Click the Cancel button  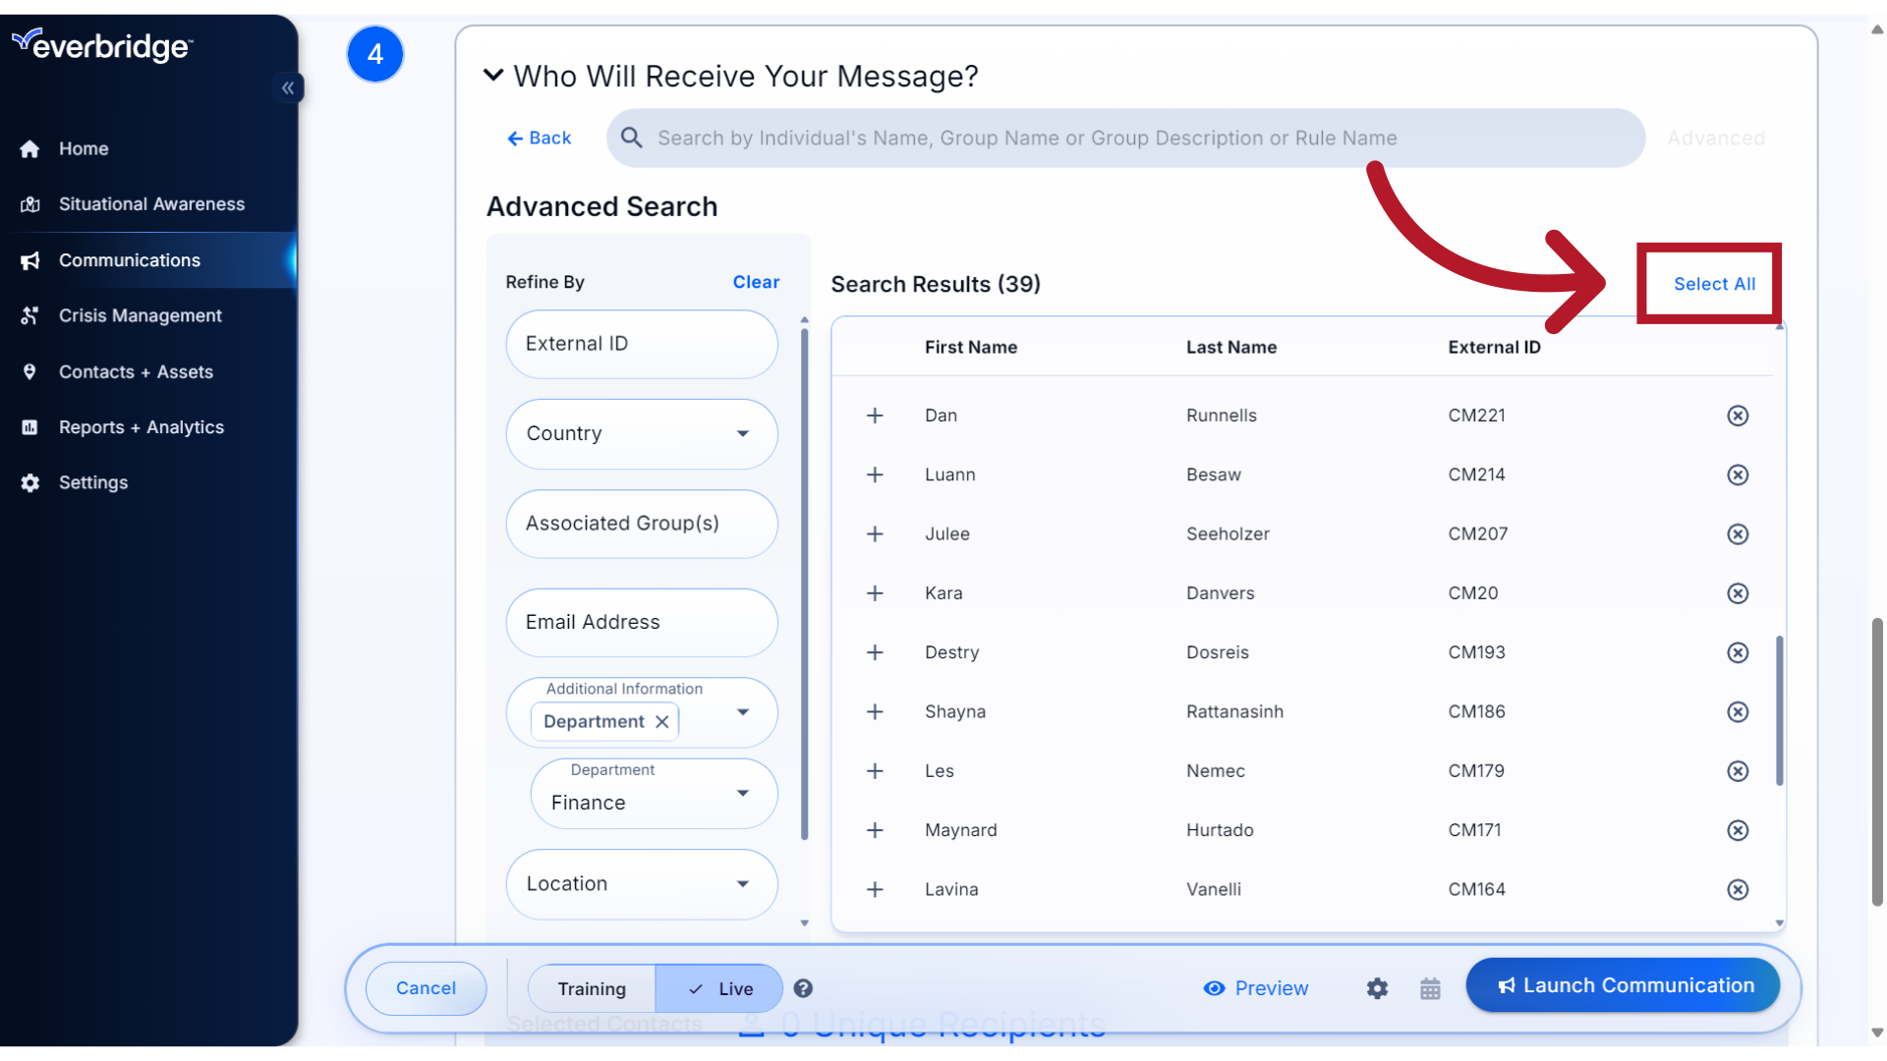(x=427, y=987)
